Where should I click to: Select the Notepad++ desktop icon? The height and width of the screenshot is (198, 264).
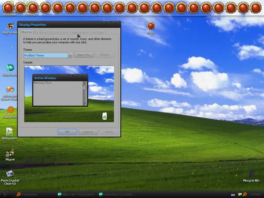click(x=10, y=134)
